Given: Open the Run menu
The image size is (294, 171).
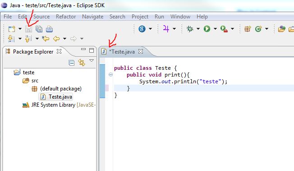Looking at the screenshot, I should click(x=159, y=17).
